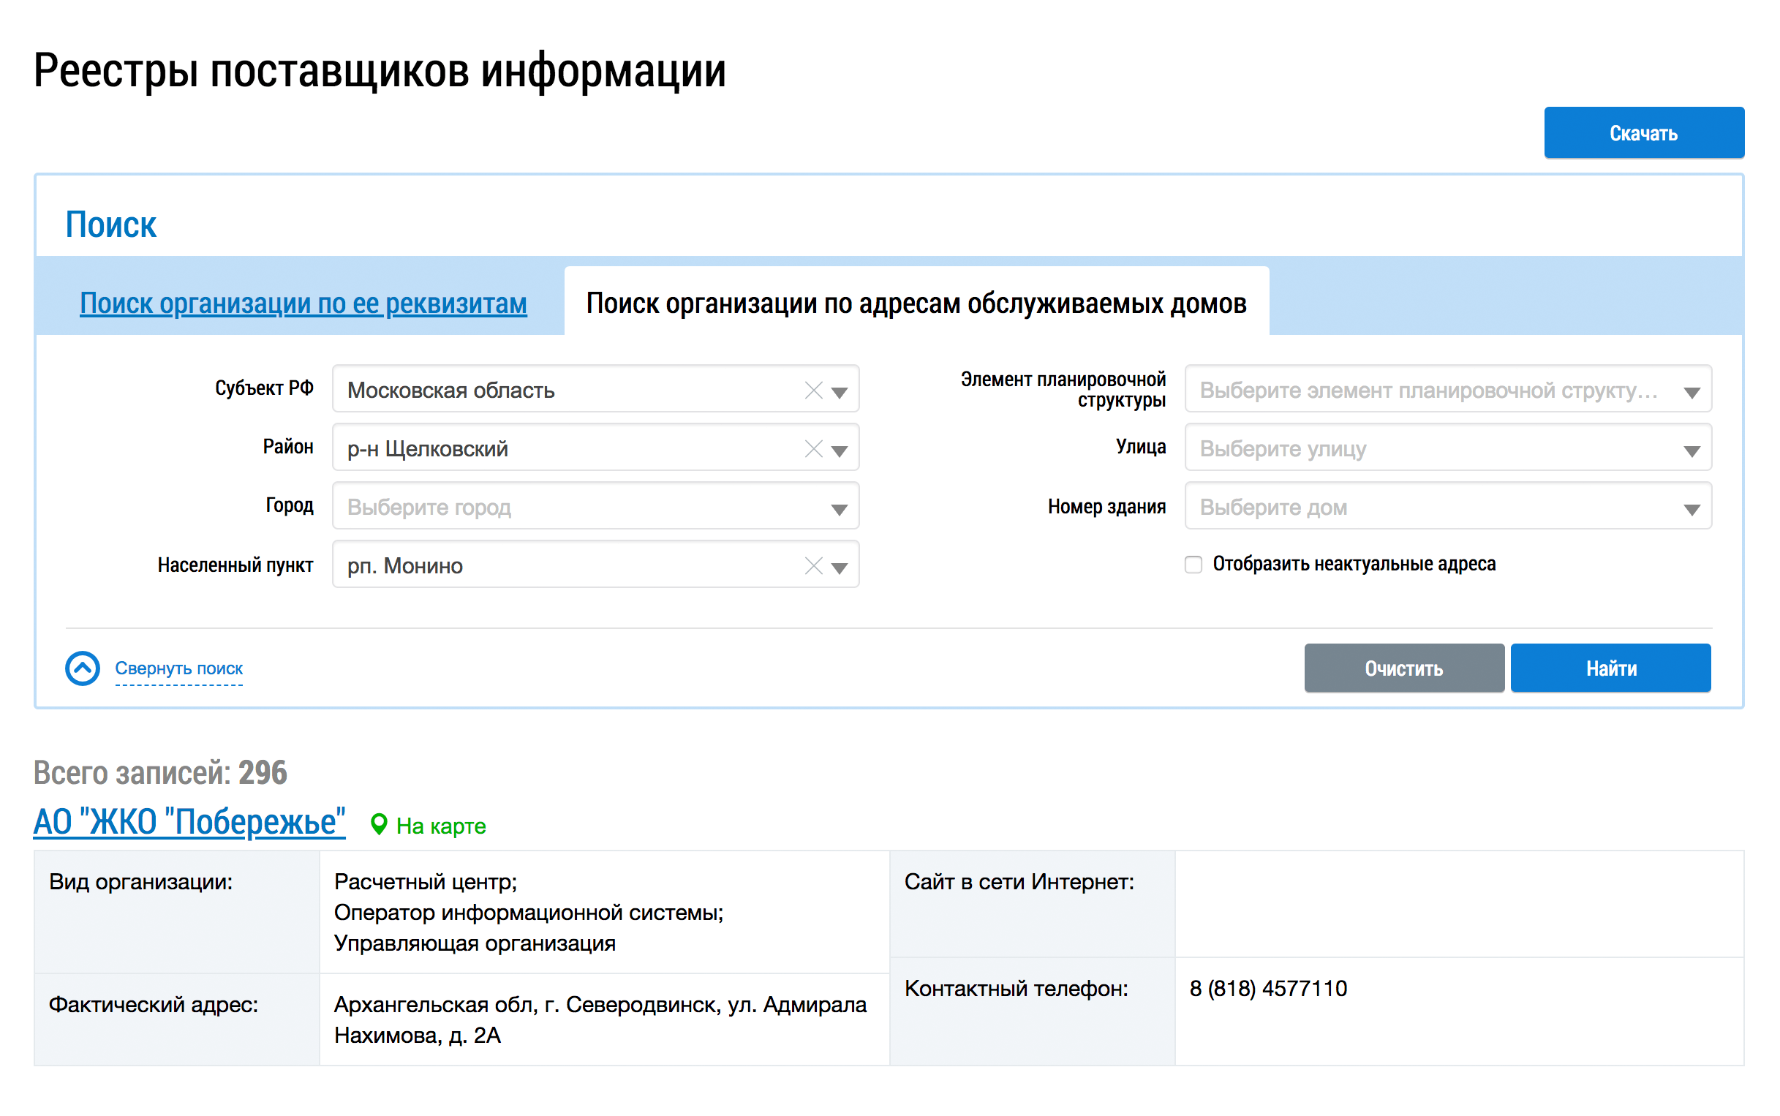Click the Реестры поставщиков информации page title
Image resolution: width=1780 pixels, height=1116 pixels.
pyautogui.click(x=380, y=71)
